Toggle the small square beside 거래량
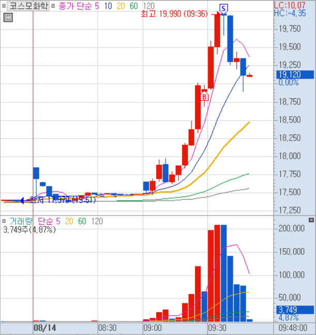Screen dimensions: 316x335 tap(4, 221)
